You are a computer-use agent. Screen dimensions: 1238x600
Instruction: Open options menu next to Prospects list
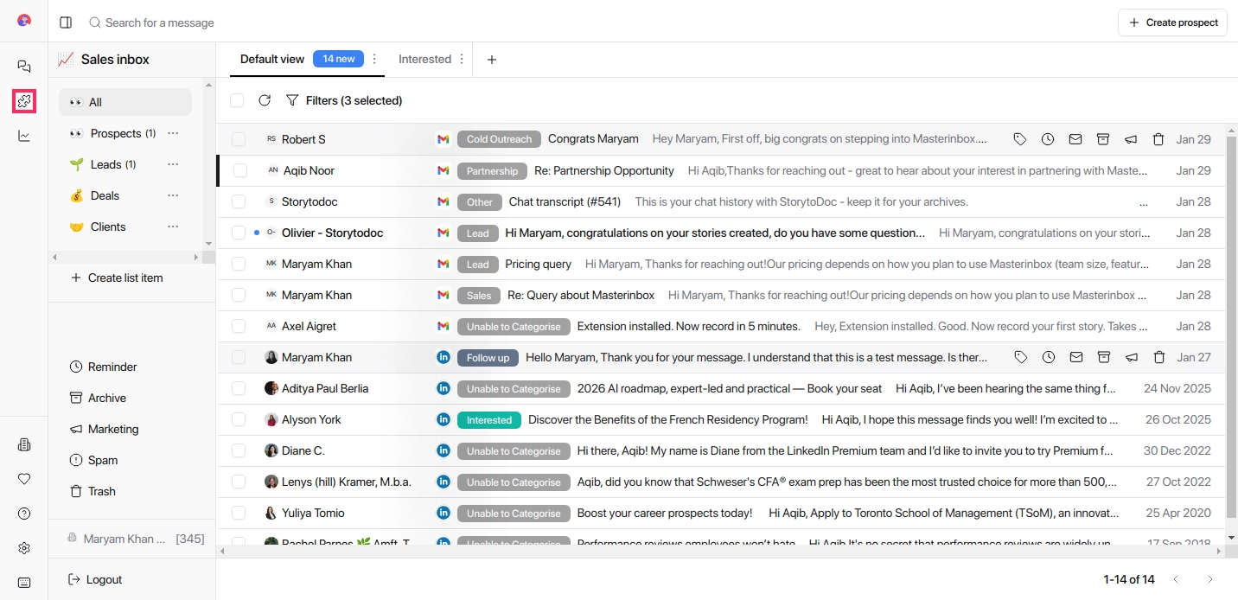click(173, 133)
